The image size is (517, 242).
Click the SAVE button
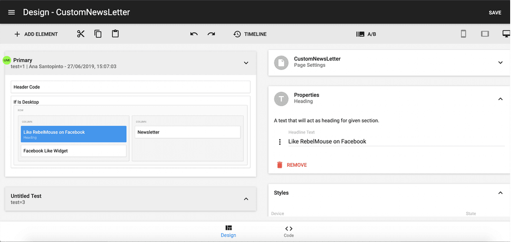click(x=495, y=13)
